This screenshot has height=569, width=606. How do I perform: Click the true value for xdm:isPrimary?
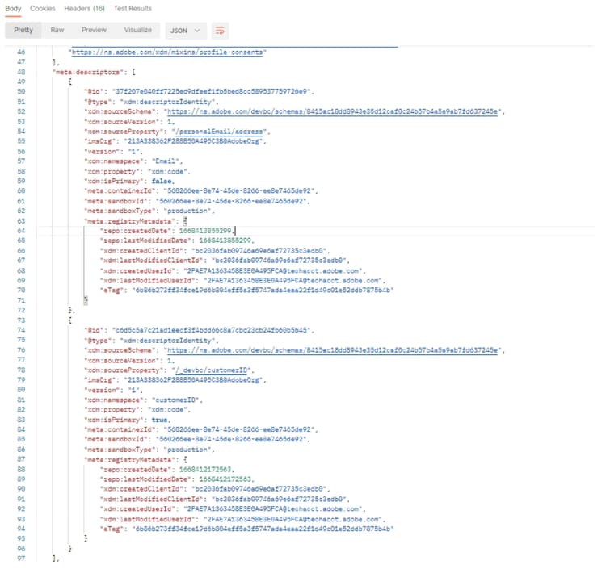pyautogui.click(x=159, y=420)
